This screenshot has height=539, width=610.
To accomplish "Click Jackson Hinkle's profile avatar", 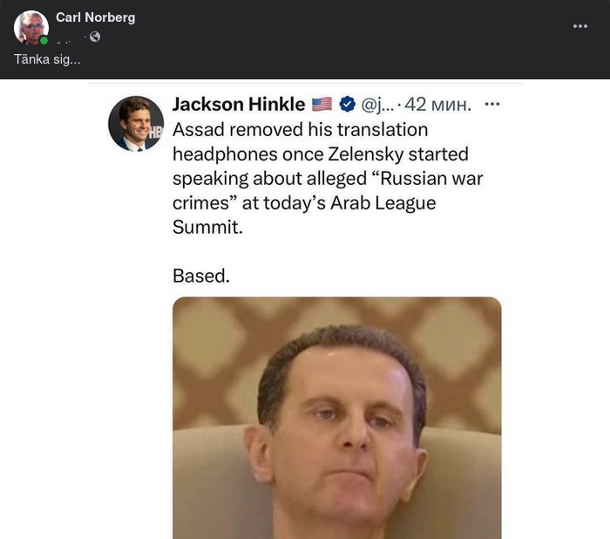I will coord(135,124).
